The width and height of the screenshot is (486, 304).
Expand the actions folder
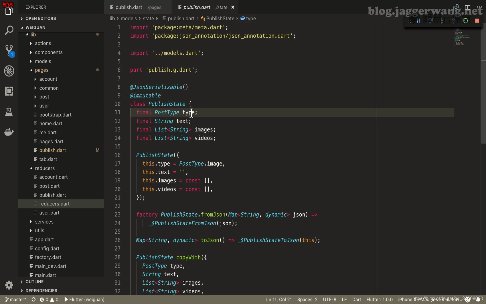[x=61, y=43]
